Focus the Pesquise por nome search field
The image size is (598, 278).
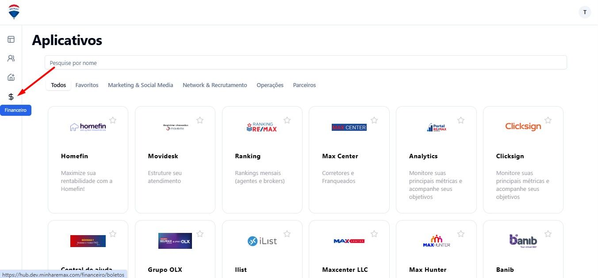click(306, 63)
